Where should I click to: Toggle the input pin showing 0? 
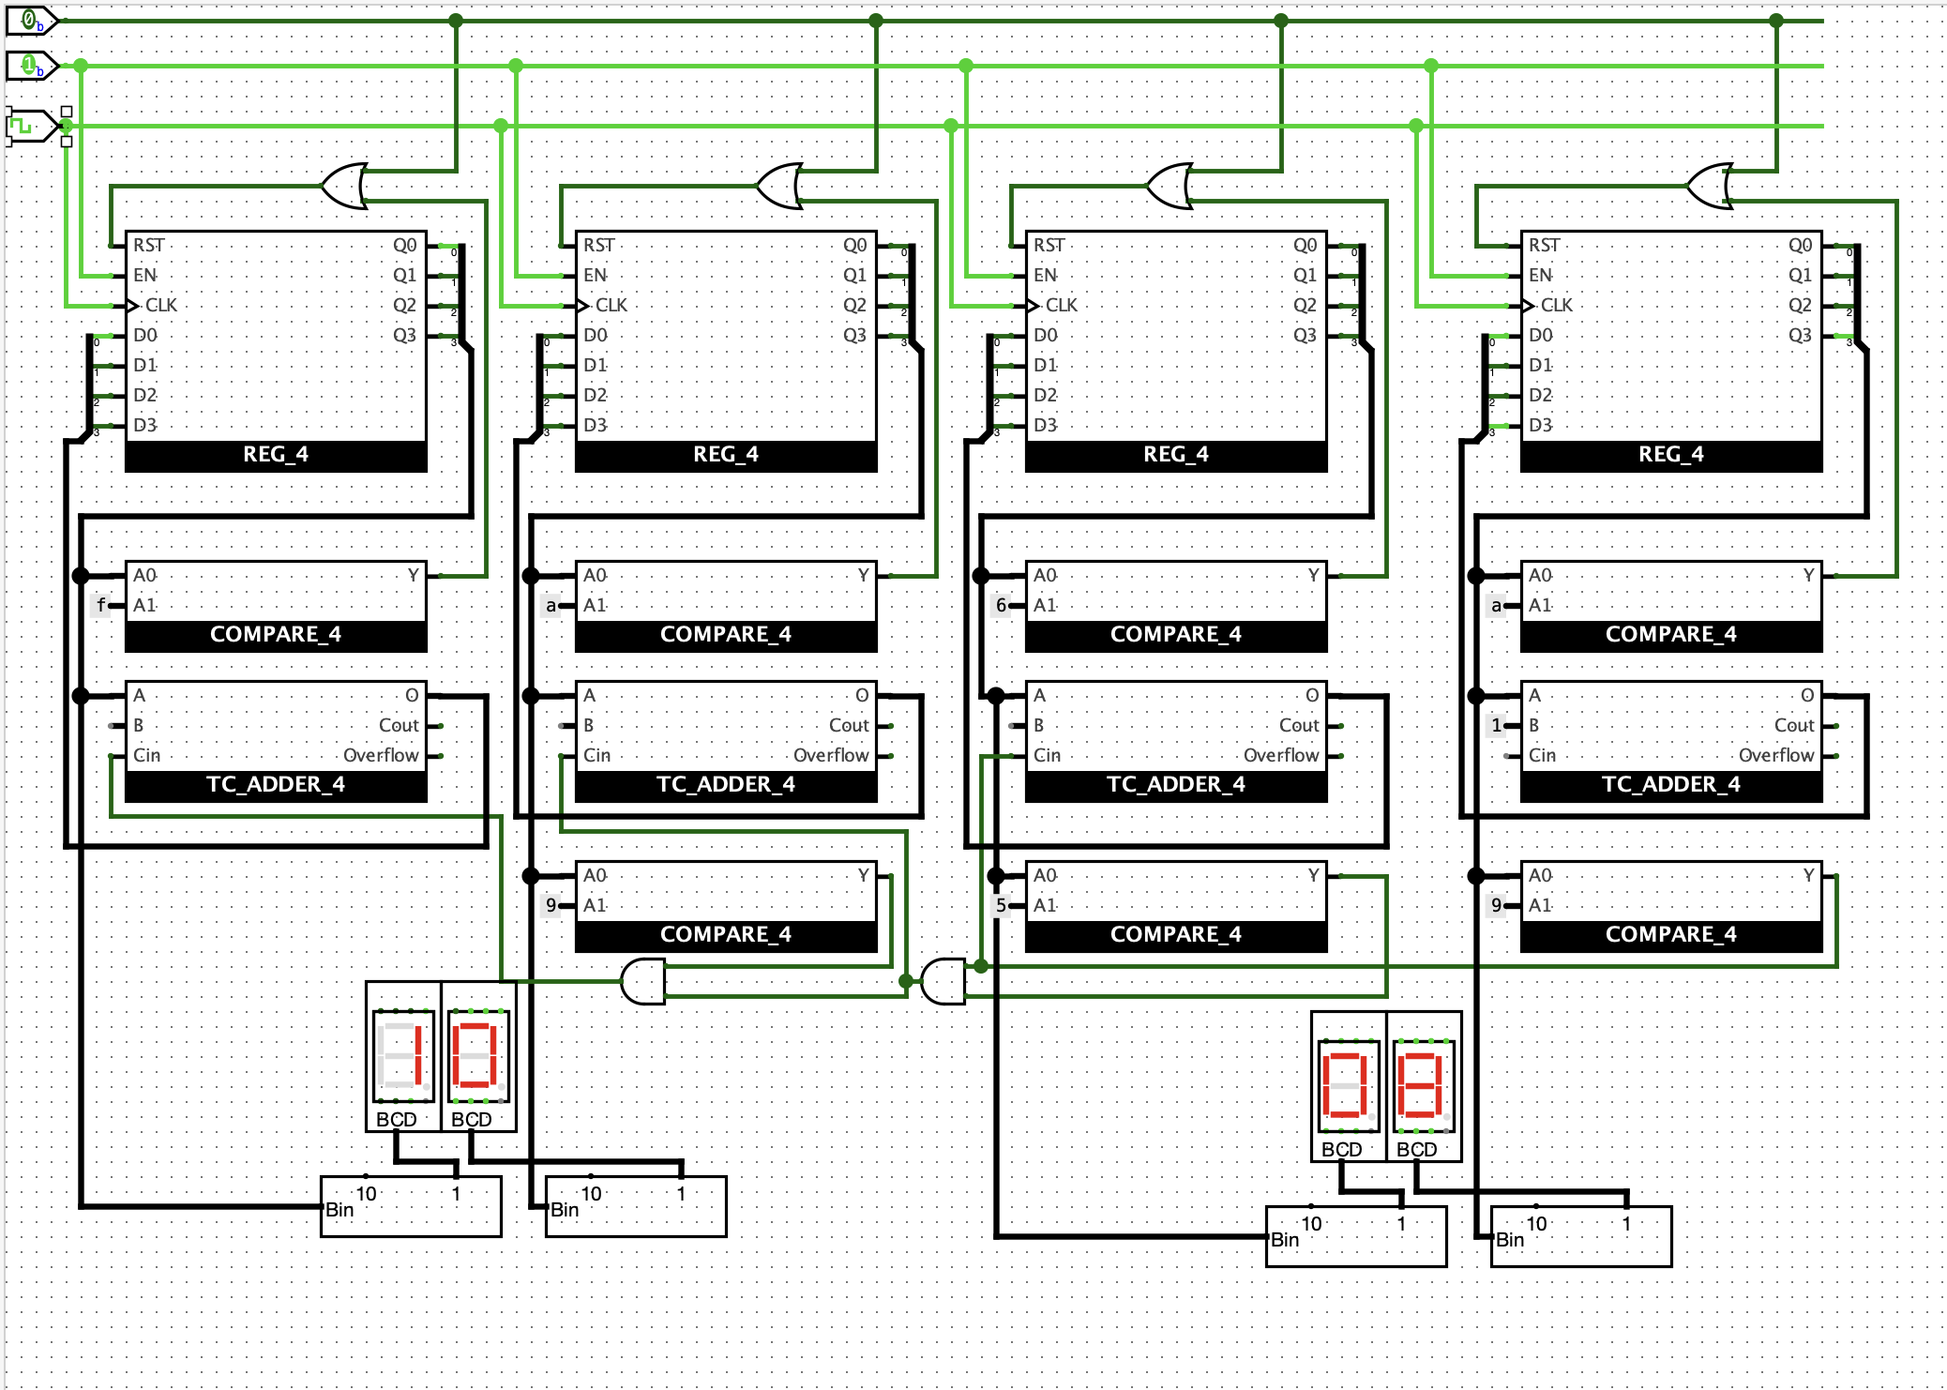point(30,20)
